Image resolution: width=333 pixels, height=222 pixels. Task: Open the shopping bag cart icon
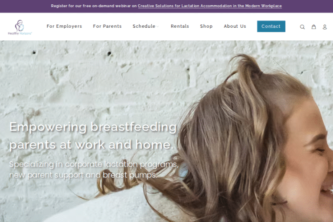[x=313, y=26]
